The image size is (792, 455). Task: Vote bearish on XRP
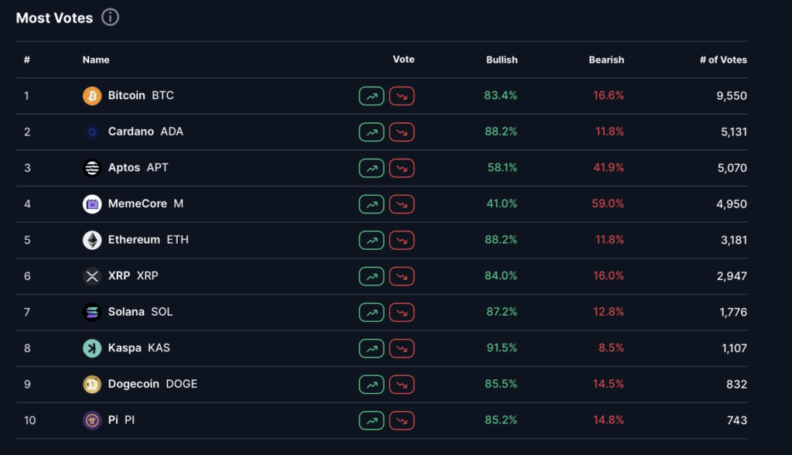[401, 276]
